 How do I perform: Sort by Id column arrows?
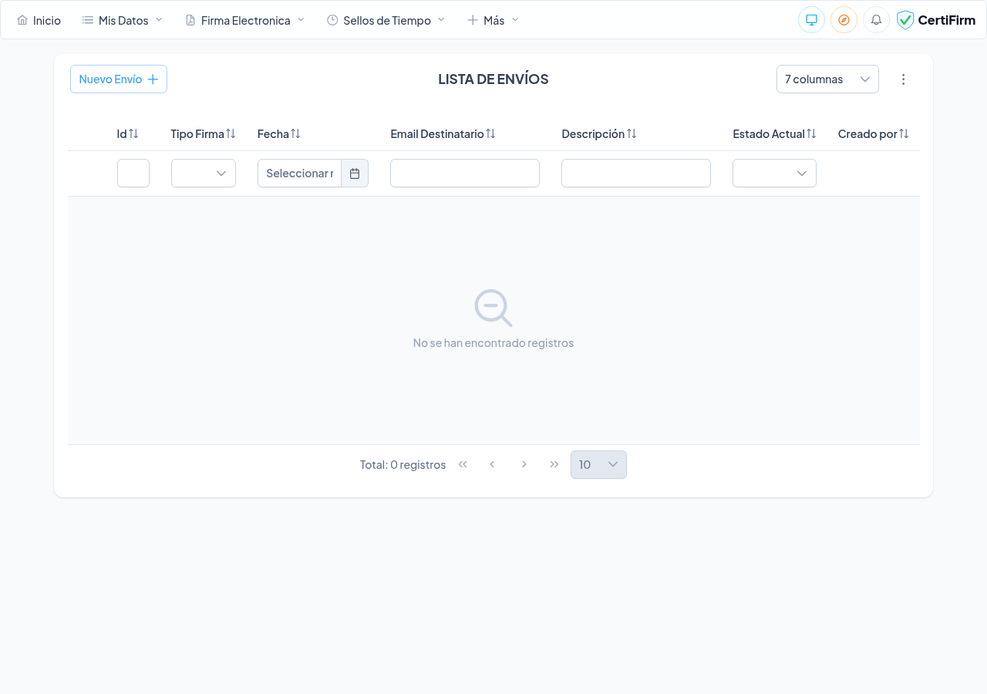tap(133, 134)
